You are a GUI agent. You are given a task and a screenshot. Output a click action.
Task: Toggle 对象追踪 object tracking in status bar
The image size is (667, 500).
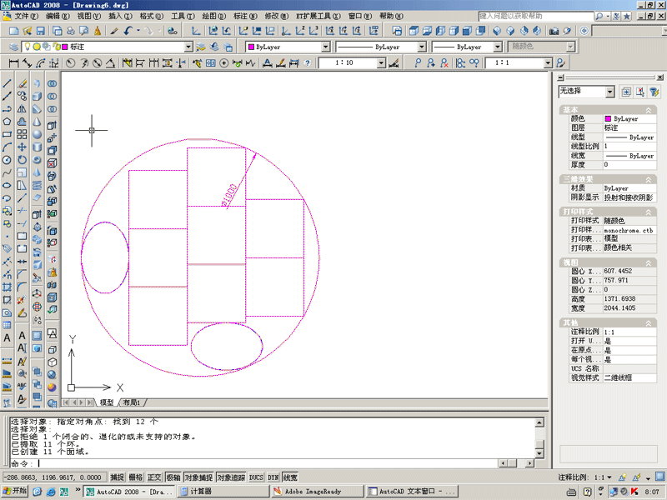point(231,477)
